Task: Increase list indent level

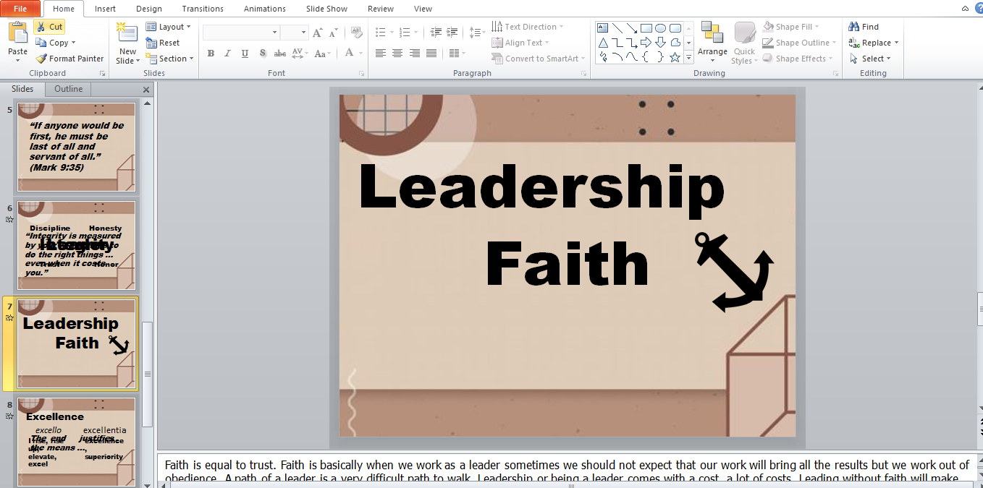Action: point(452,33)
